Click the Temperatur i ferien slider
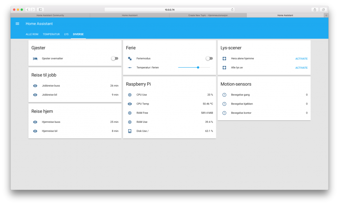Viewport: 339px width, 205px height. pyautogui.click(x=194, y=68)
